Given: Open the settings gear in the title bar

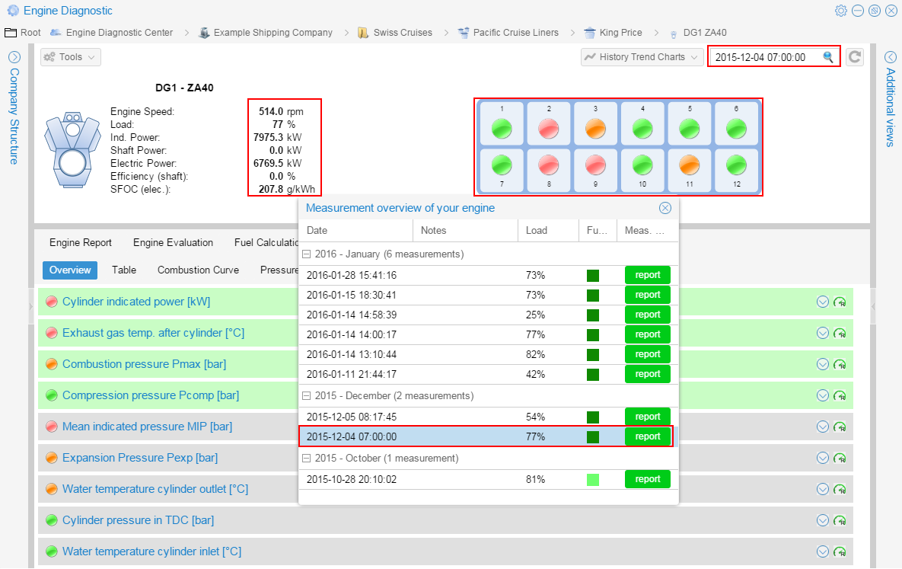Looking at the screenshot, I should pos(841,11).
